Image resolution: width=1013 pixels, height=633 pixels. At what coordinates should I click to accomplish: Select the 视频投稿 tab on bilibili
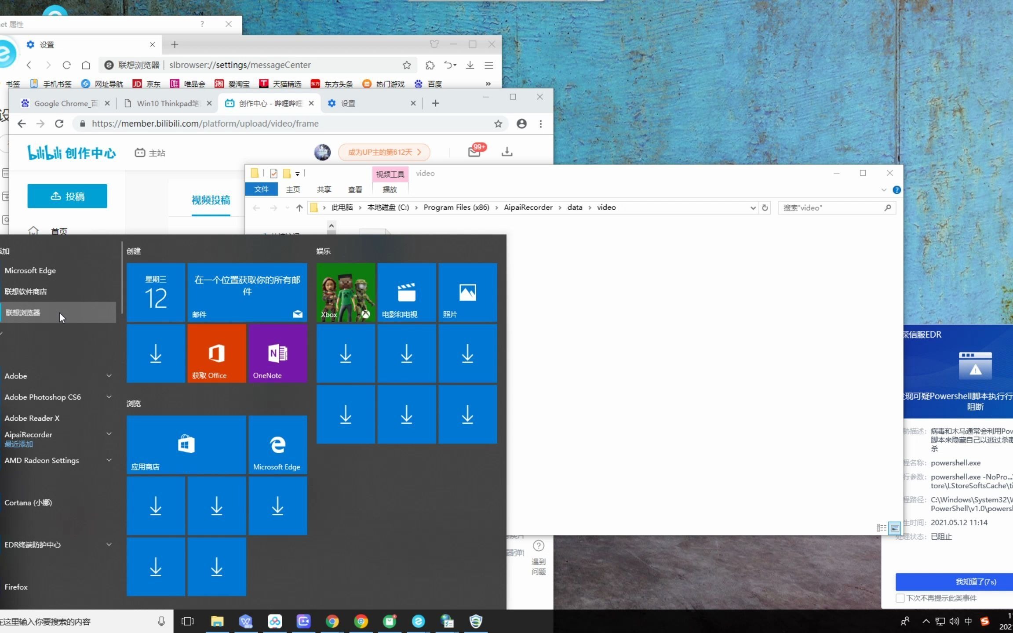point(211,200)
